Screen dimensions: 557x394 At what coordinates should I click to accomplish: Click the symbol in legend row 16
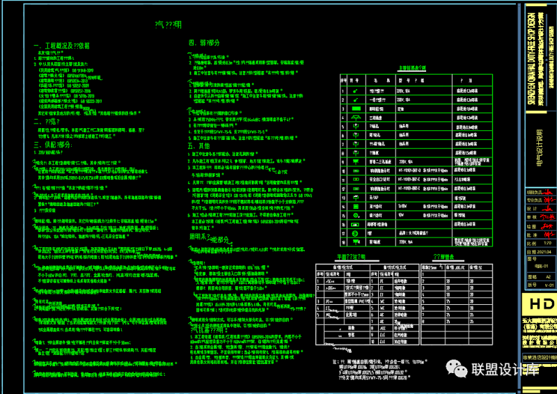[355, 224]
